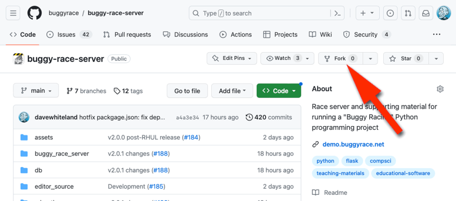
Task: Open the Actions tab
Action: tap(236, 34)
